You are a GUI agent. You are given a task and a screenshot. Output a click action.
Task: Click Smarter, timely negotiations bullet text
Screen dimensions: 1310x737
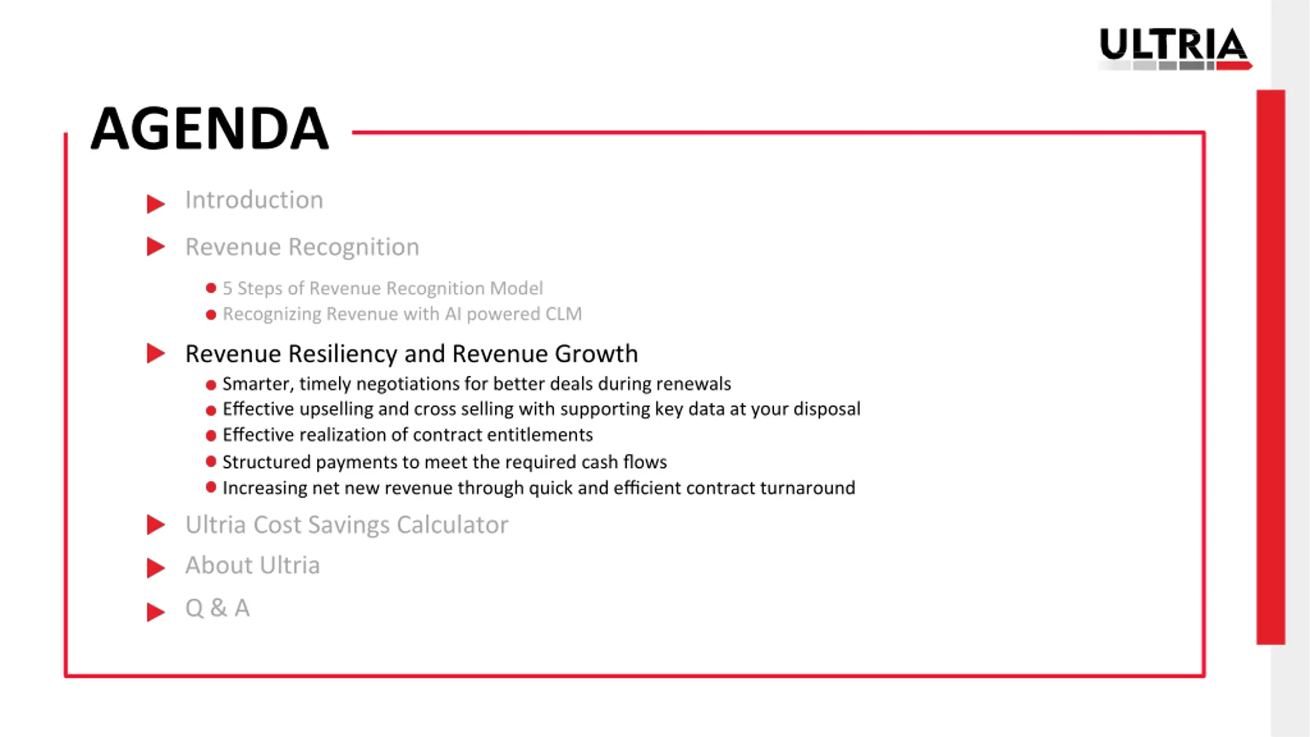[x=476, y=384]
